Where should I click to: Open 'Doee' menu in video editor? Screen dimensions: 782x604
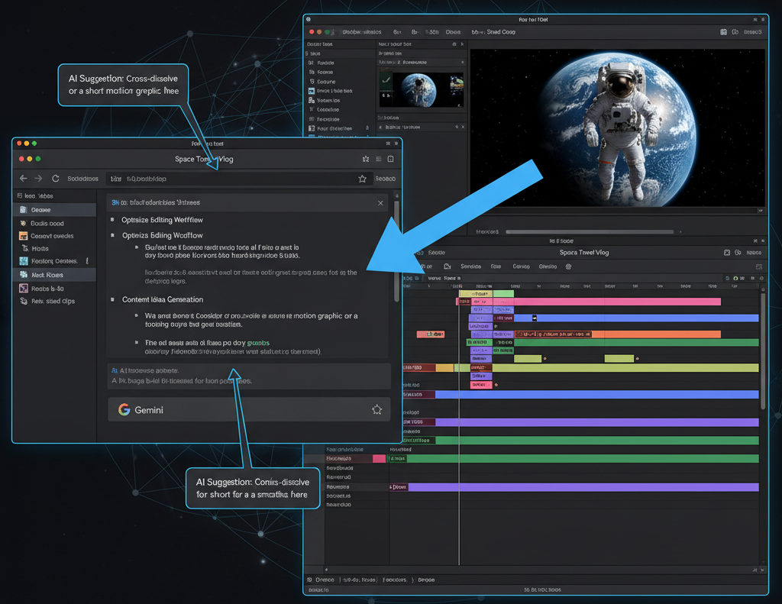(453, 32)
